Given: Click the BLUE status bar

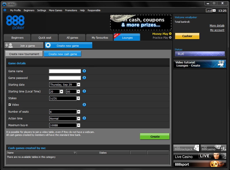Looking at the screenshot, I should point(200,54).
